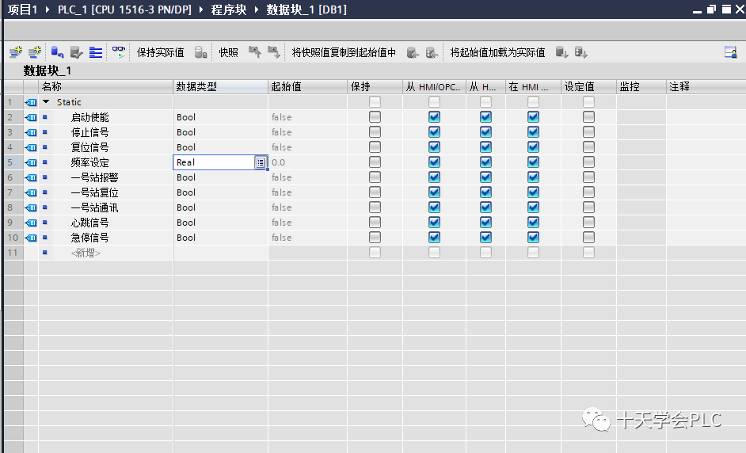Click the tag icon of the 一号站报警 row
The image size is (746, 453).
[x=31, y=177]
